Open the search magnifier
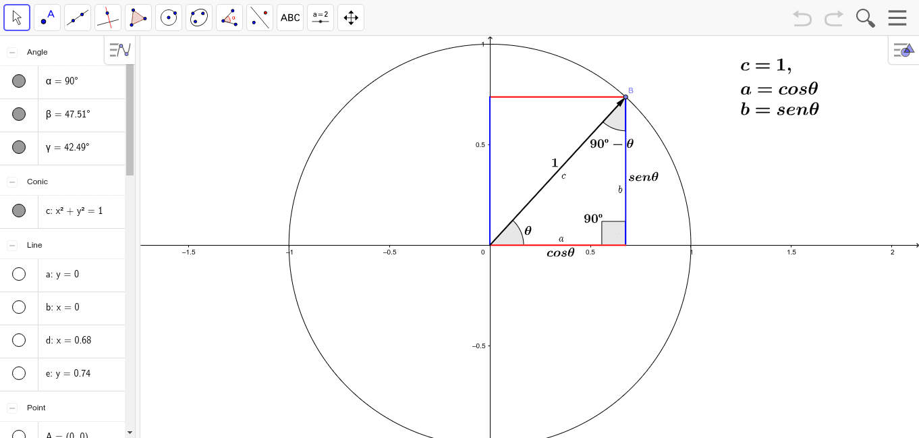This screenshot has height=438, width=919. (x=866, y=18)
